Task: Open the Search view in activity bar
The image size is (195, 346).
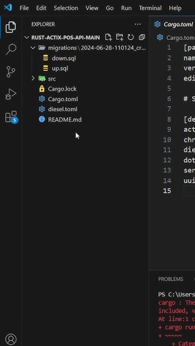Action: [x=11, y=49]
